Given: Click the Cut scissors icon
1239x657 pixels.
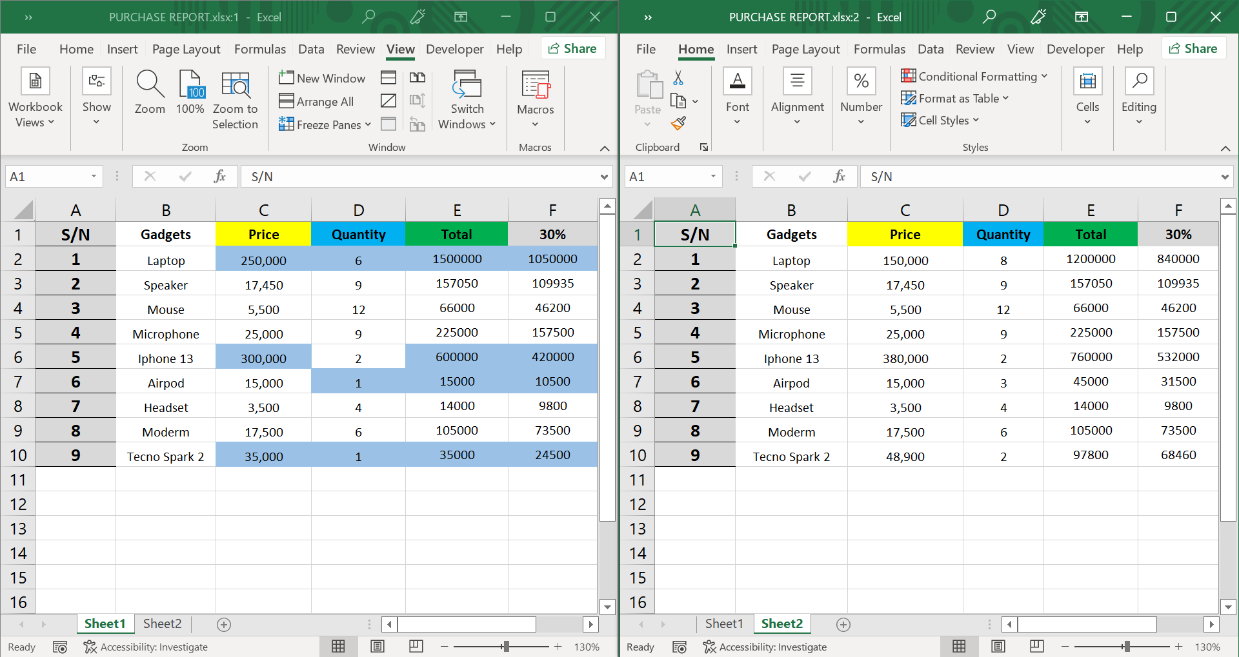Looking at the screenshot, I should 678,77.
